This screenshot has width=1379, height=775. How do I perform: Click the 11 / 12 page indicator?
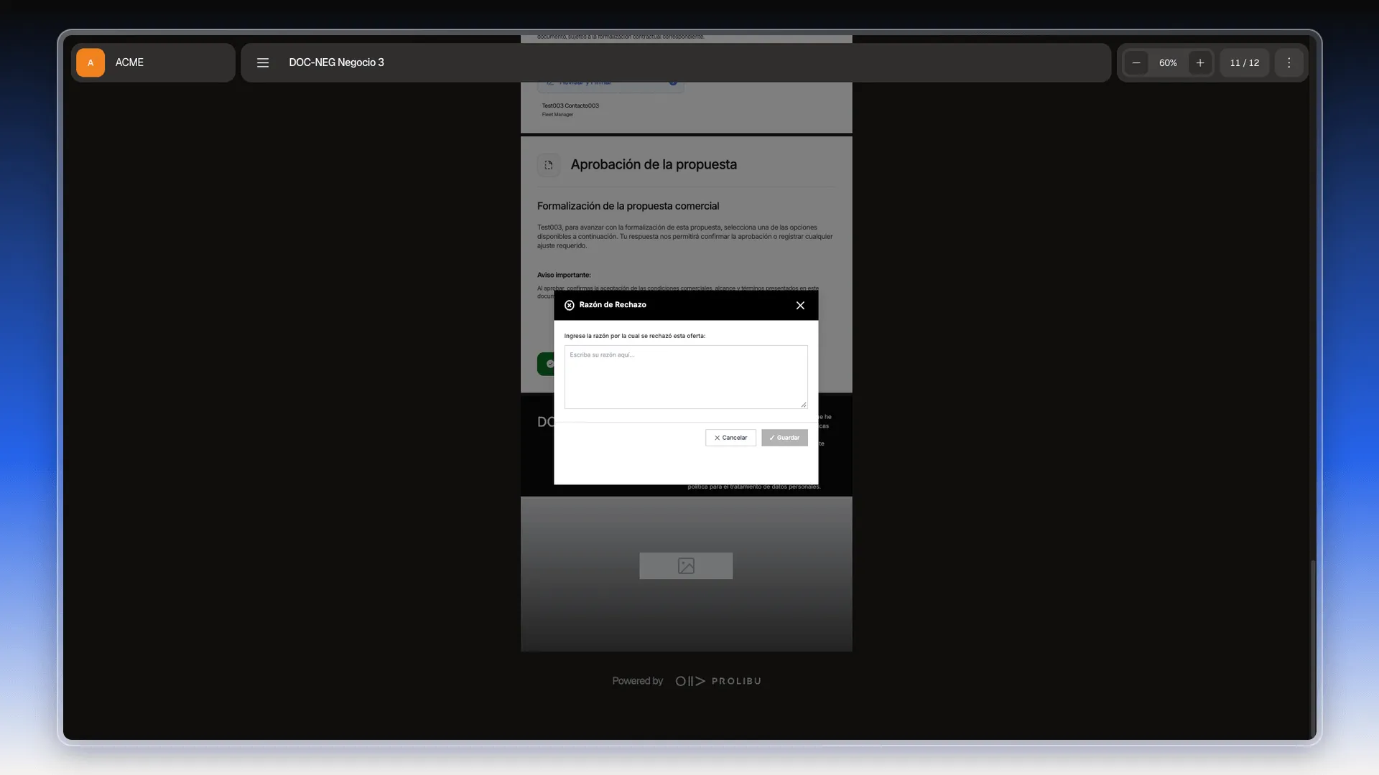pyautogui.click(x=1245, y=62)
